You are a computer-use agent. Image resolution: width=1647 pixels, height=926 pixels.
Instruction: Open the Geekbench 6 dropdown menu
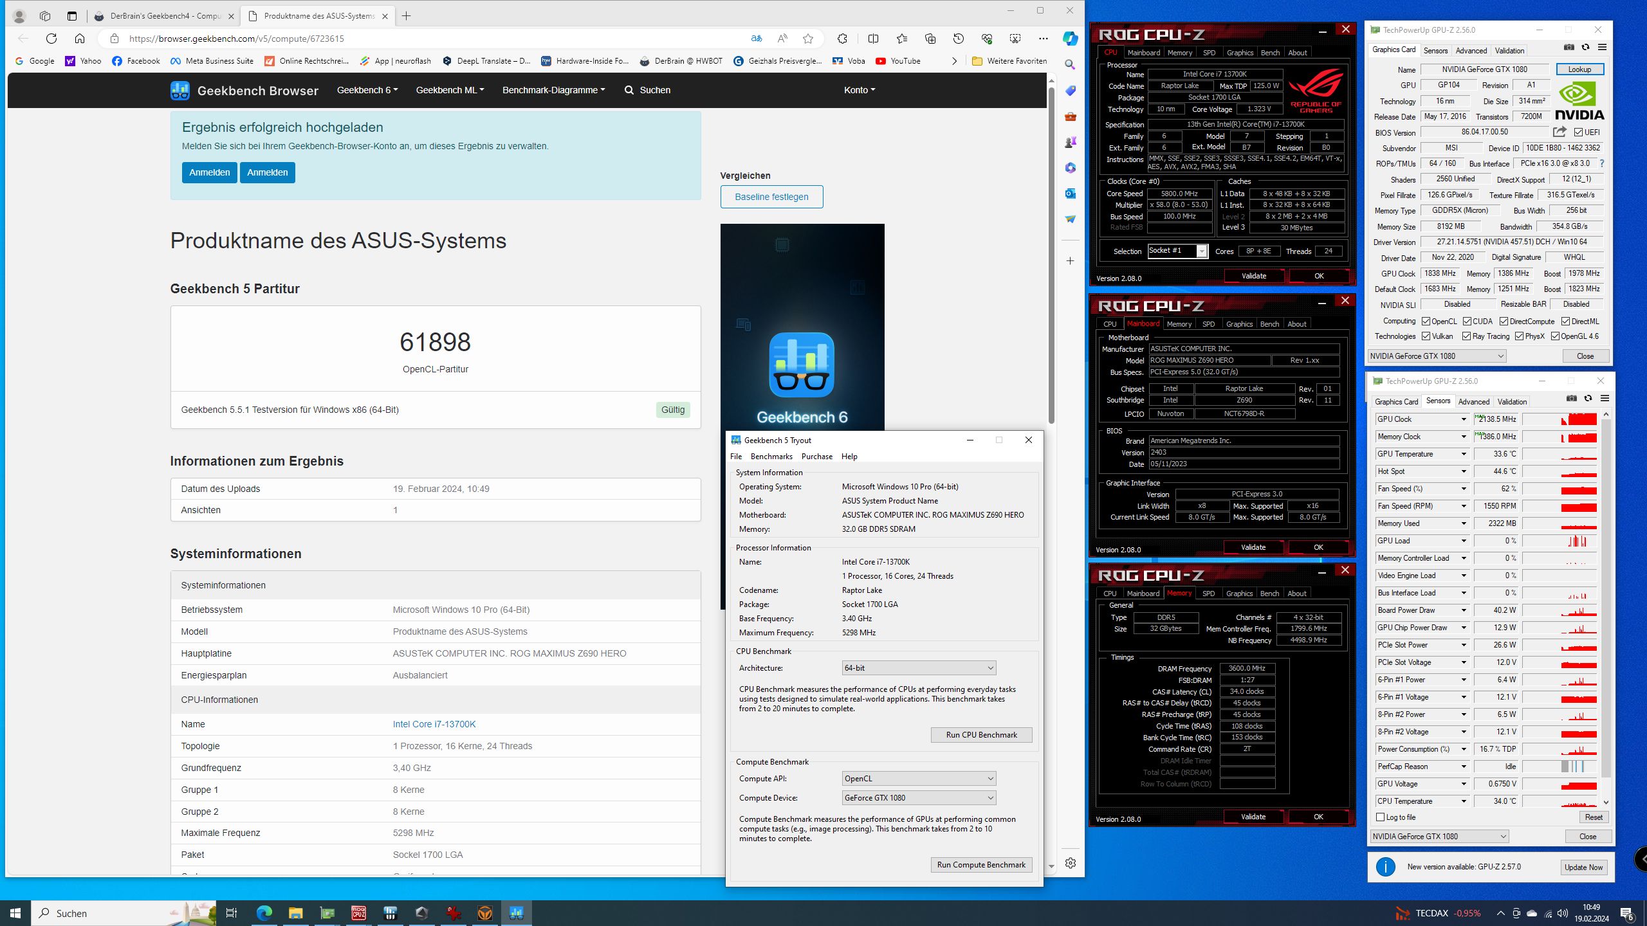[367, 90]
